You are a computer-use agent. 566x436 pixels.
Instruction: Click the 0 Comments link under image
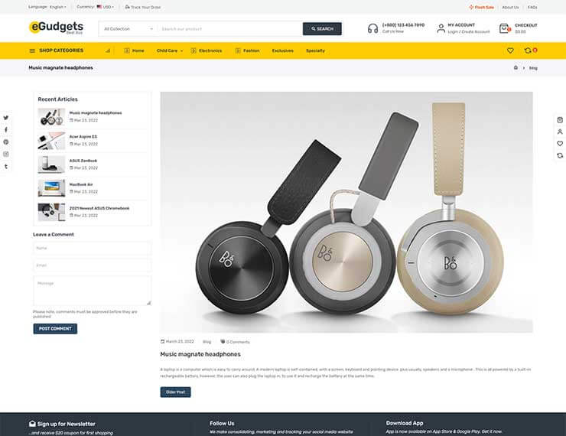[x=235, y=342]
